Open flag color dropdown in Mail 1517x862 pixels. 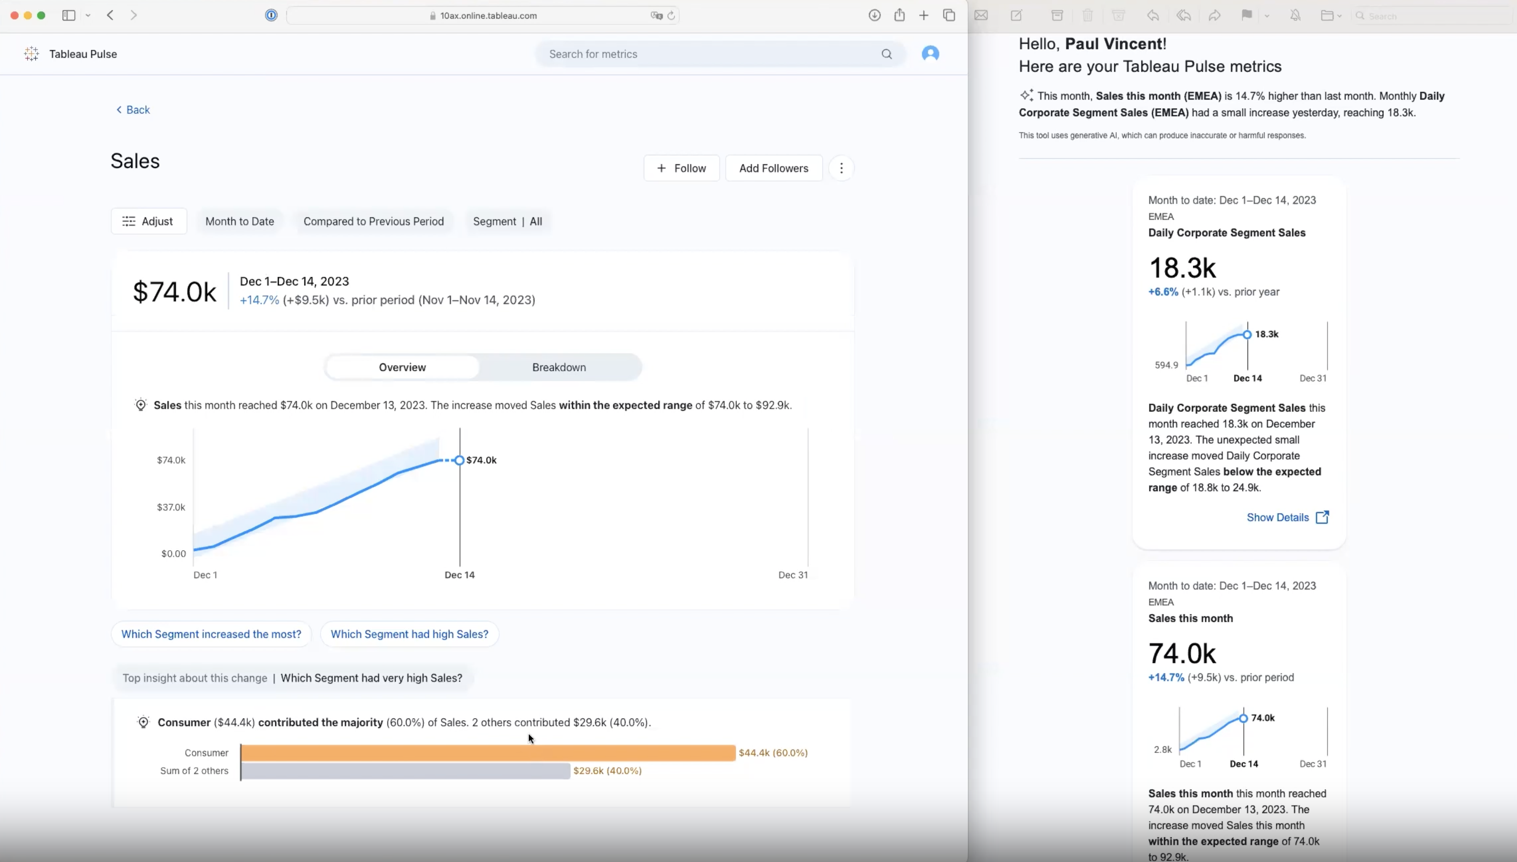click(1267, 16)
